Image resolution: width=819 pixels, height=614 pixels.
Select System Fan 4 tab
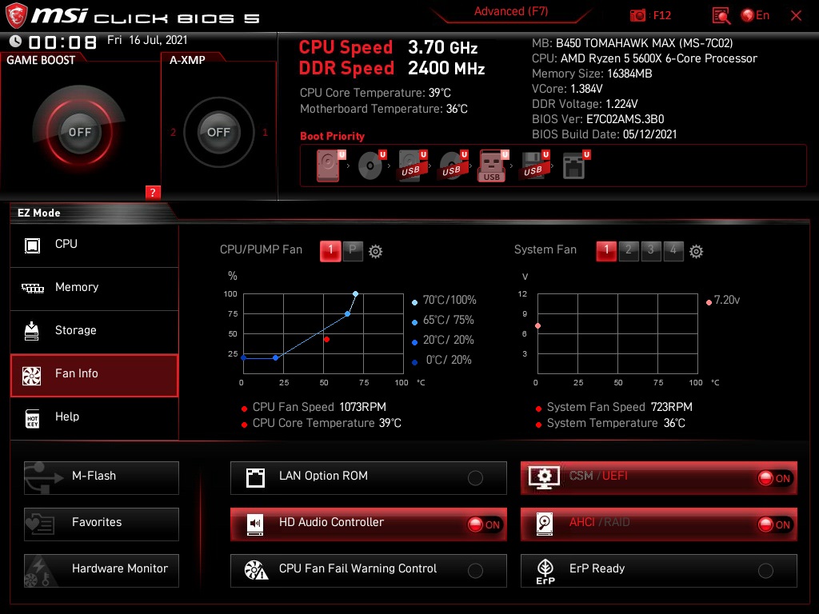[x=673, y=251]
